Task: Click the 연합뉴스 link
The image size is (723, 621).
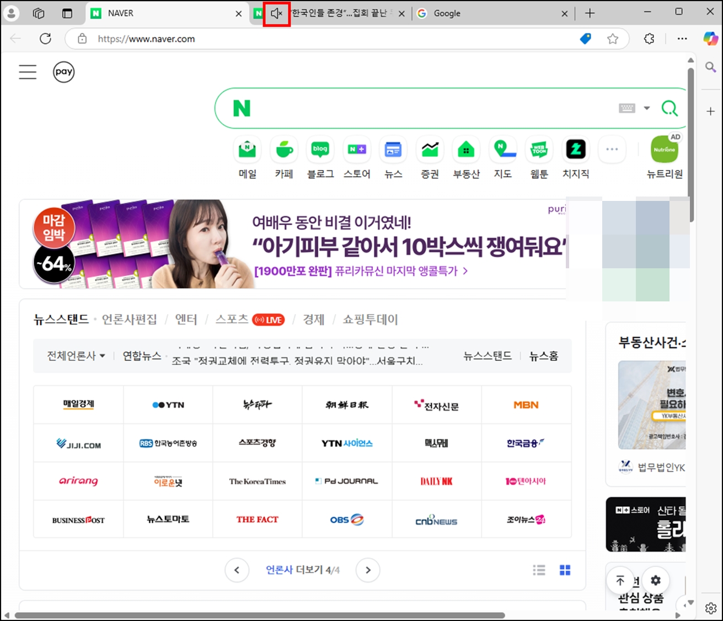Action: tap(142, 356)
